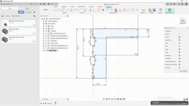Open the CONSTRAINTS dropdown menu
The image size is (189, 106).
(x=113, y=13)
